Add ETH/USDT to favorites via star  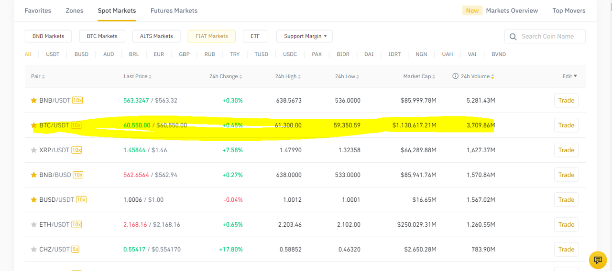pos(33,225)
